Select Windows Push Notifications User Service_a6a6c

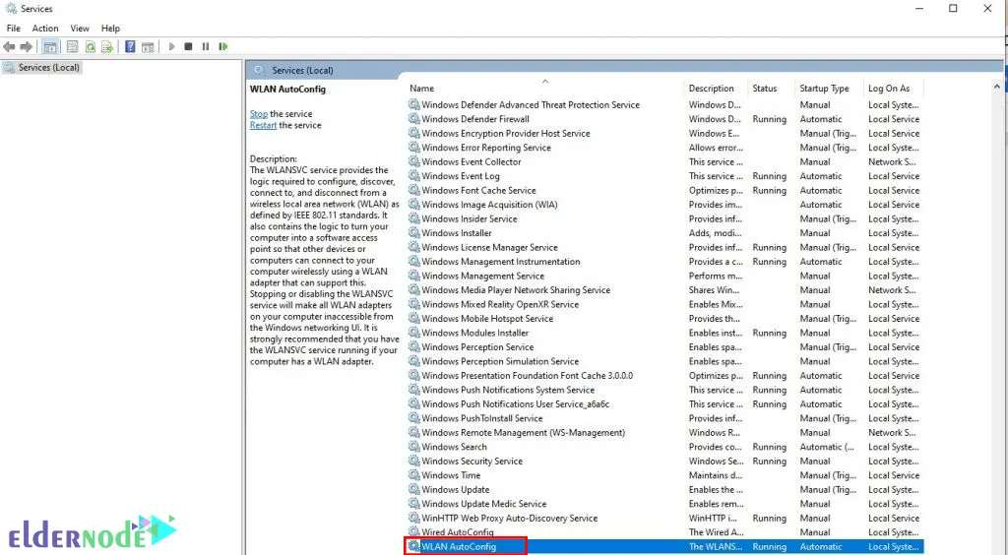click(x=664, y=404)
